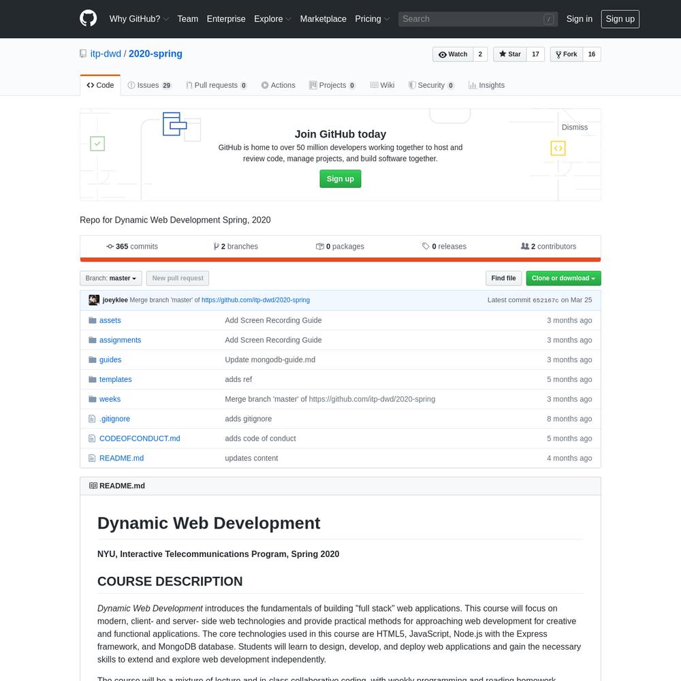This screenshot has height=681, width=681.
Task: Go to Marketplace
Action: click(x=323, y=19)
